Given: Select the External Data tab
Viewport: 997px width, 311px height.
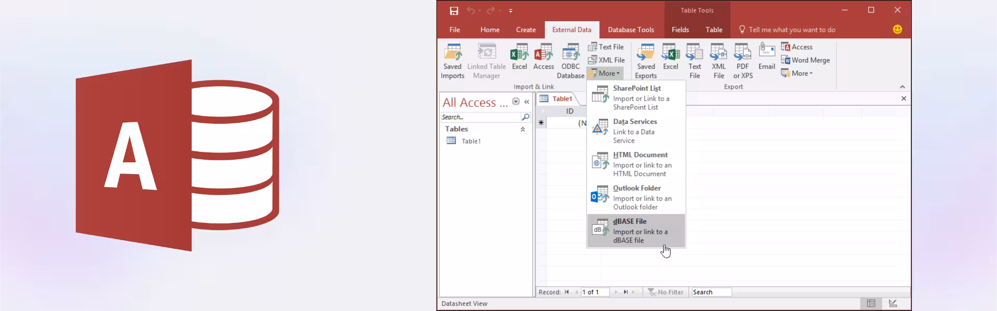Looking at the screenshot, I should [572, 30].
